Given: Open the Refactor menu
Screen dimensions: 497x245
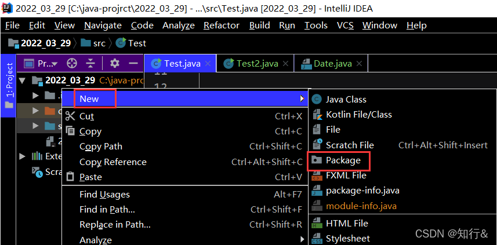Looking at the screenshot, I should (x=222, y=25).
